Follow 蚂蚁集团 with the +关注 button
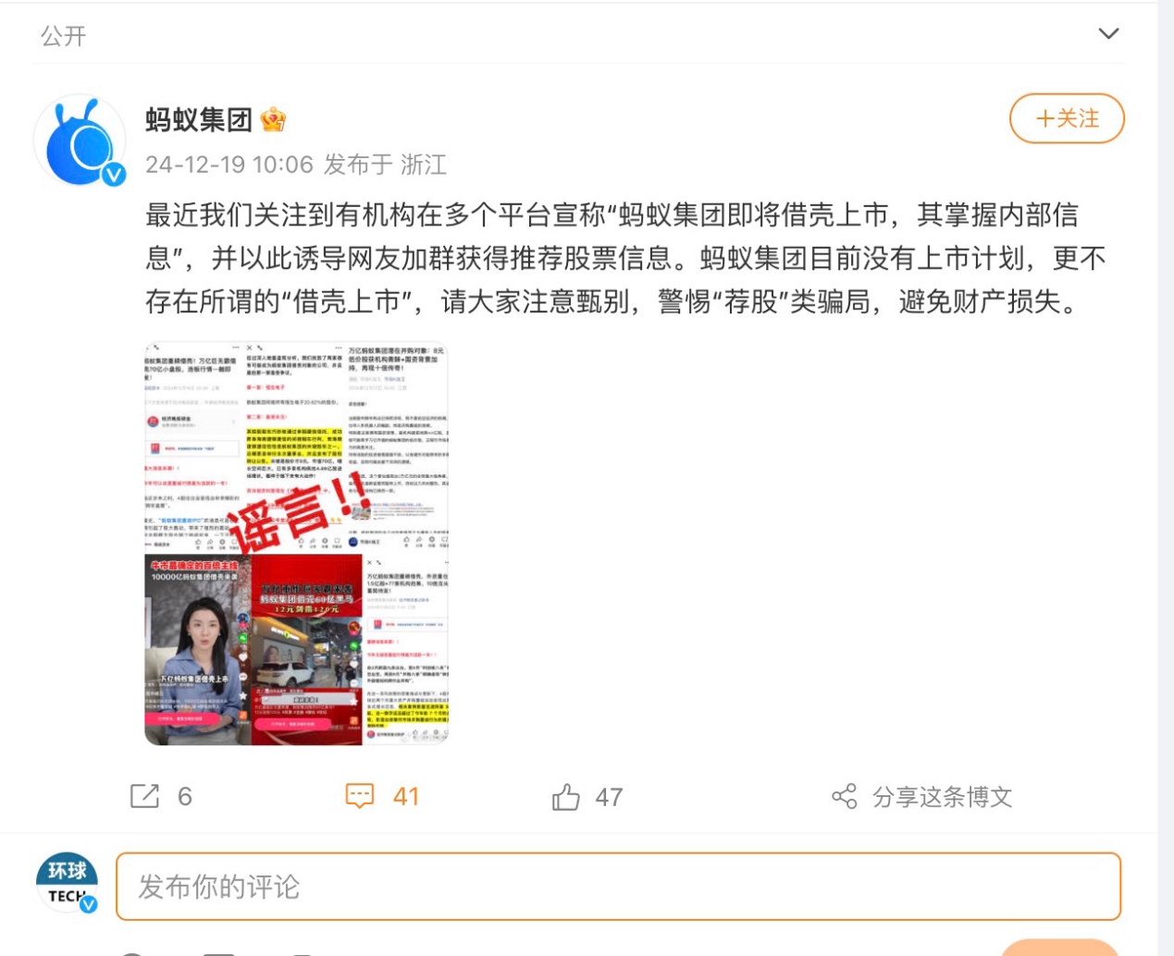1174x956 pixels. (x=1067, y=118)
